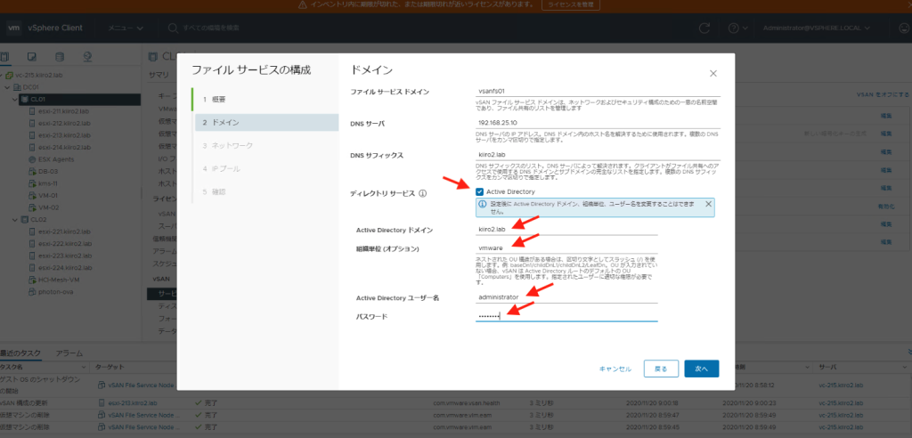Select wizard step 2 ドメイン
912x438 pixels.
click(x=267, y=122)
